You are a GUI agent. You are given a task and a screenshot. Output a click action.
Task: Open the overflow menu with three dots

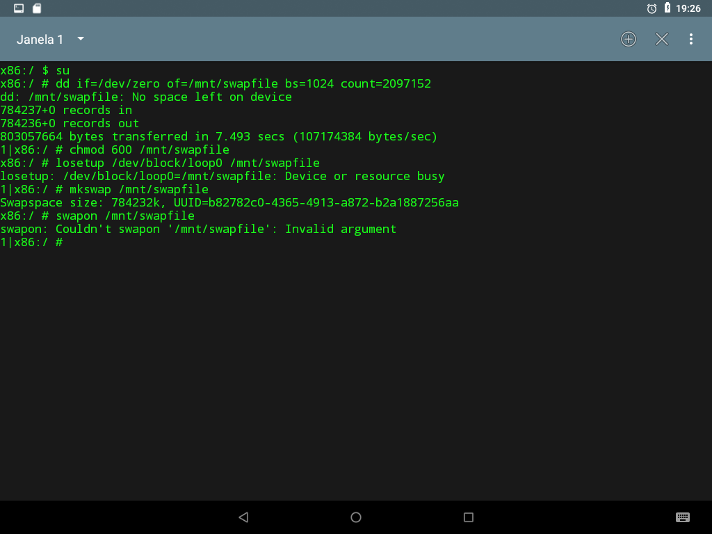pyautogui.click(x=691, y=39)
